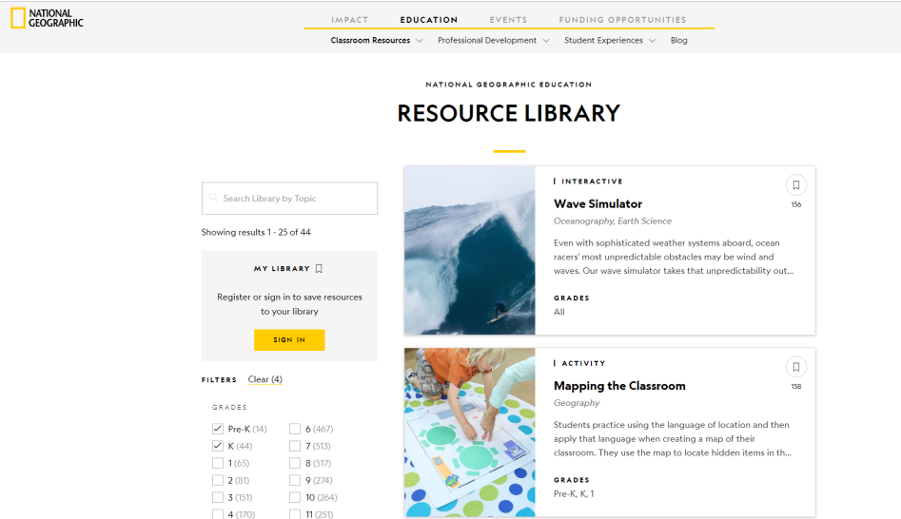Click the 'Showing results 1 - 25 of 44' text
The height and width of the screenshot is (519, 901).
tap(256, 232)
